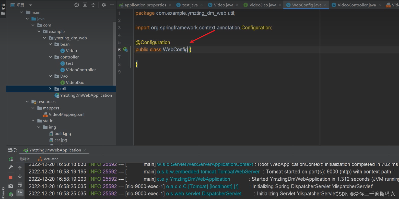
Task: Edit run configuration via the wrench icon
Action: pyautogui.click(x=11, y=167)
